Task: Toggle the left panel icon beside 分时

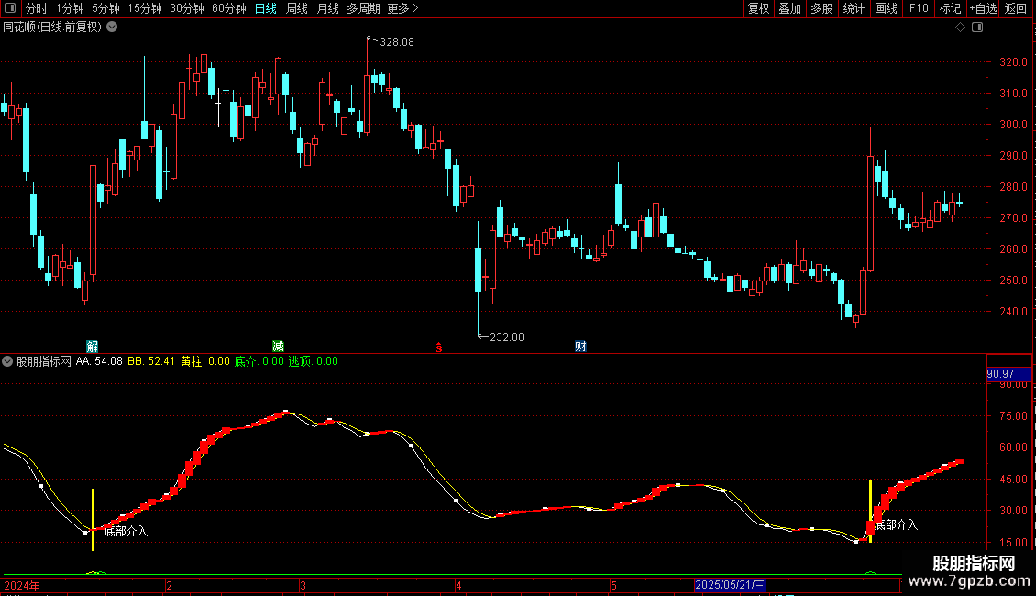Action: 10,8
